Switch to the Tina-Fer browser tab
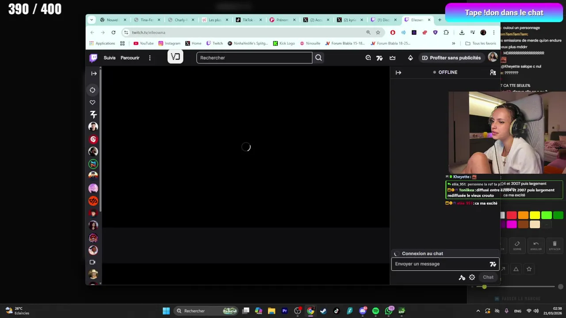 [x=147, y=20]
